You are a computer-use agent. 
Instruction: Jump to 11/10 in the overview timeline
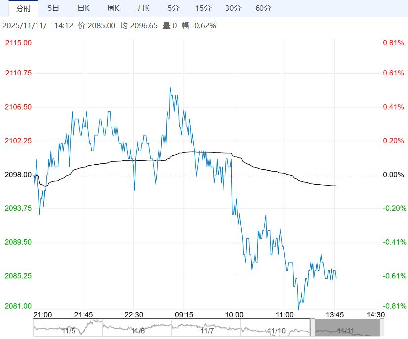click(276, 330)
